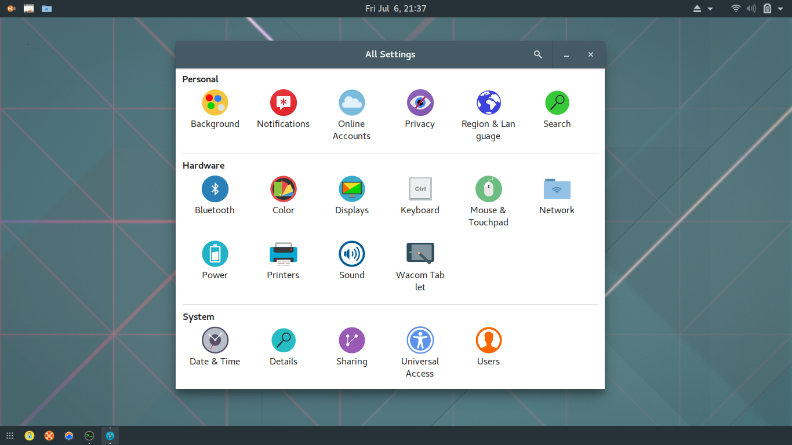The image size is (792, 445).
Task: Select the window thumbnail in the top panel
Action: pos(28,9)
